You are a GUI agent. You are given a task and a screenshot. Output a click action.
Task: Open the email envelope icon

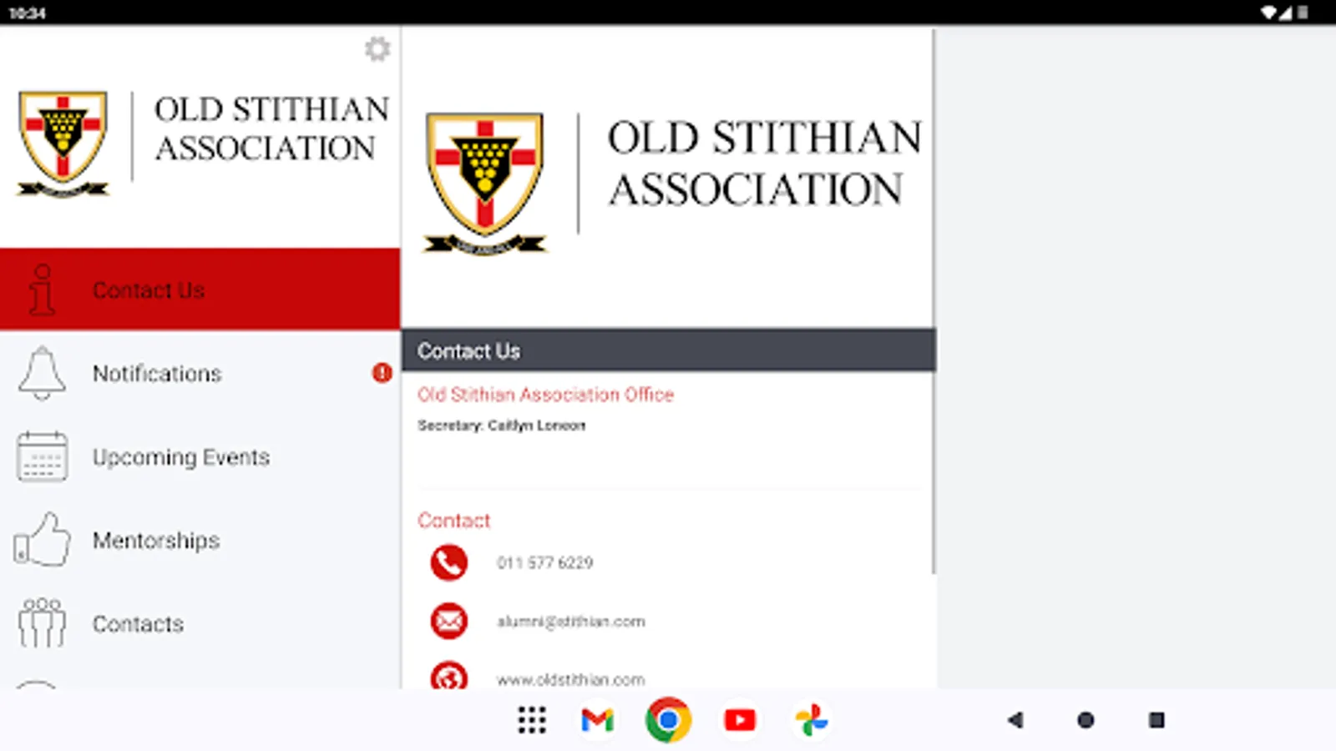[x=449, y=621]
